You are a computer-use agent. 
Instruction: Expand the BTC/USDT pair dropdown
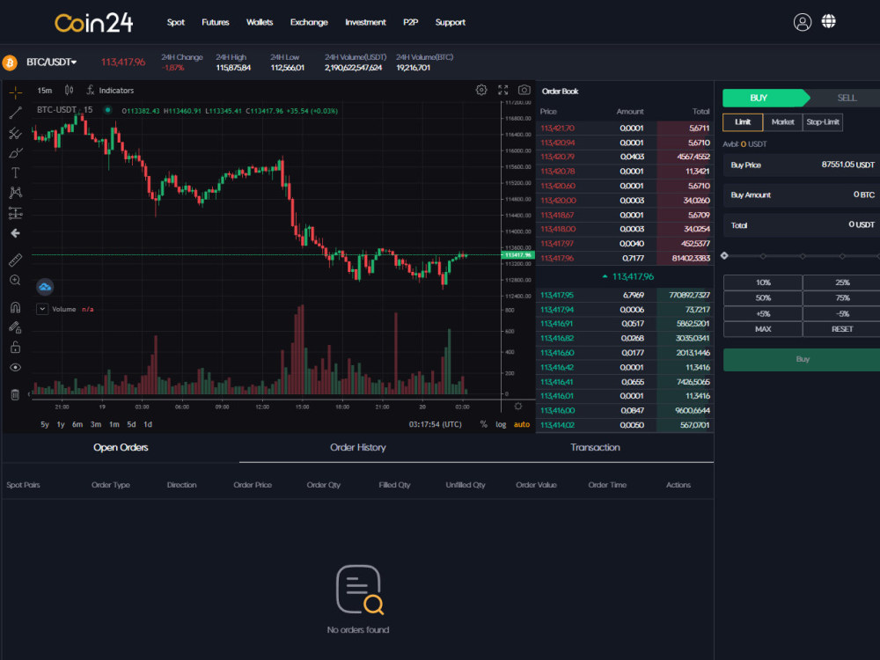click(x=51, y=62)
